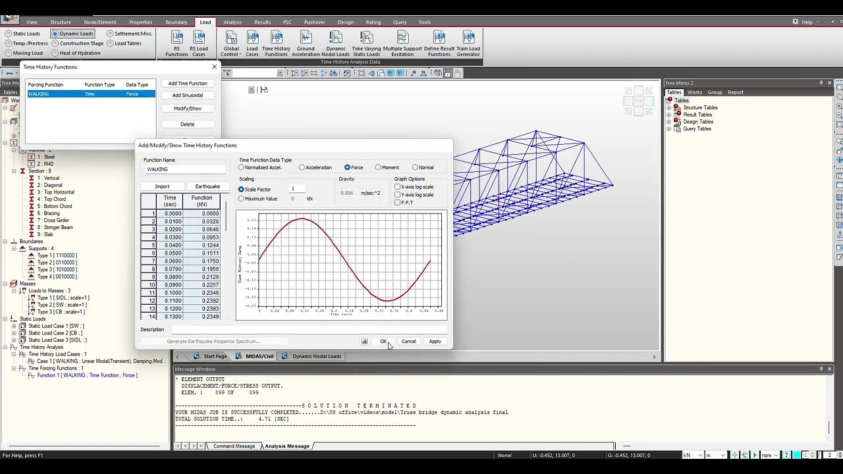Click the Function Name input field
This screenshot has height=474, width=843.
tap(185, 169)
